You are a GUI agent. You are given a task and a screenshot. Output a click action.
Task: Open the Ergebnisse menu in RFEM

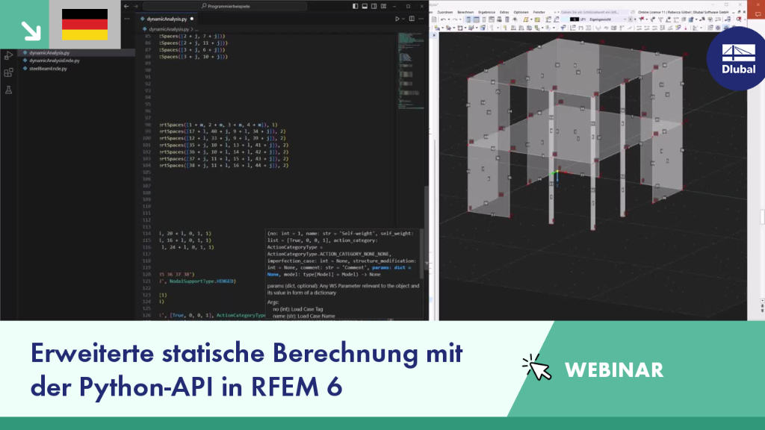coord(486,12)
